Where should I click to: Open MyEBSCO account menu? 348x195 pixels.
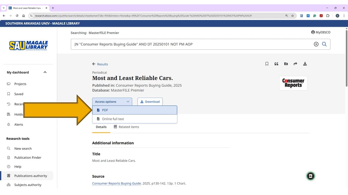click(321, 32)
